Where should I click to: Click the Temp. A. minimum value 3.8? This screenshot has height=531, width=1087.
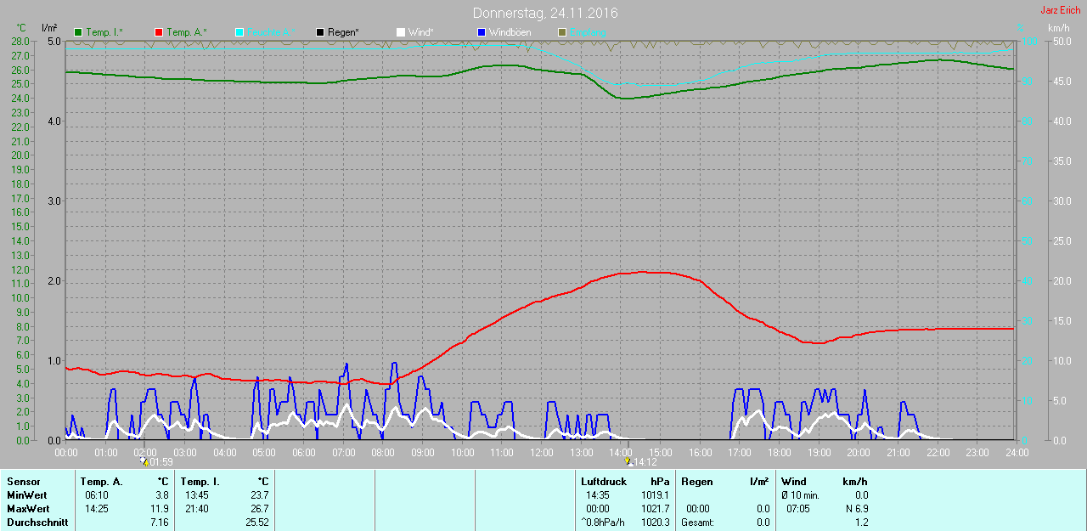(162, 495)
